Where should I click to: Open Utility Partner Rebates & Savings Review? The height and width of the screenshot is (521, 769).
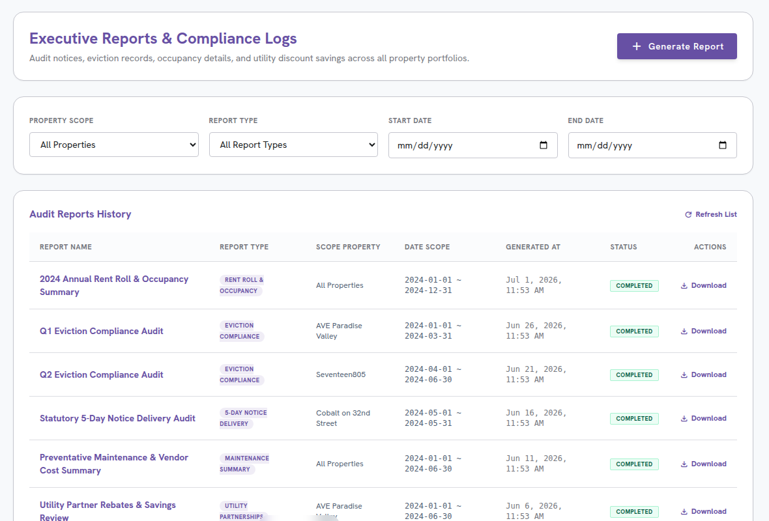click(x=108, y=511)
